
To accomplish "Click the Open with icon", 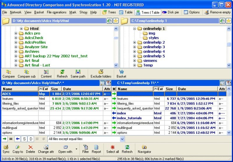I will 65,147.
